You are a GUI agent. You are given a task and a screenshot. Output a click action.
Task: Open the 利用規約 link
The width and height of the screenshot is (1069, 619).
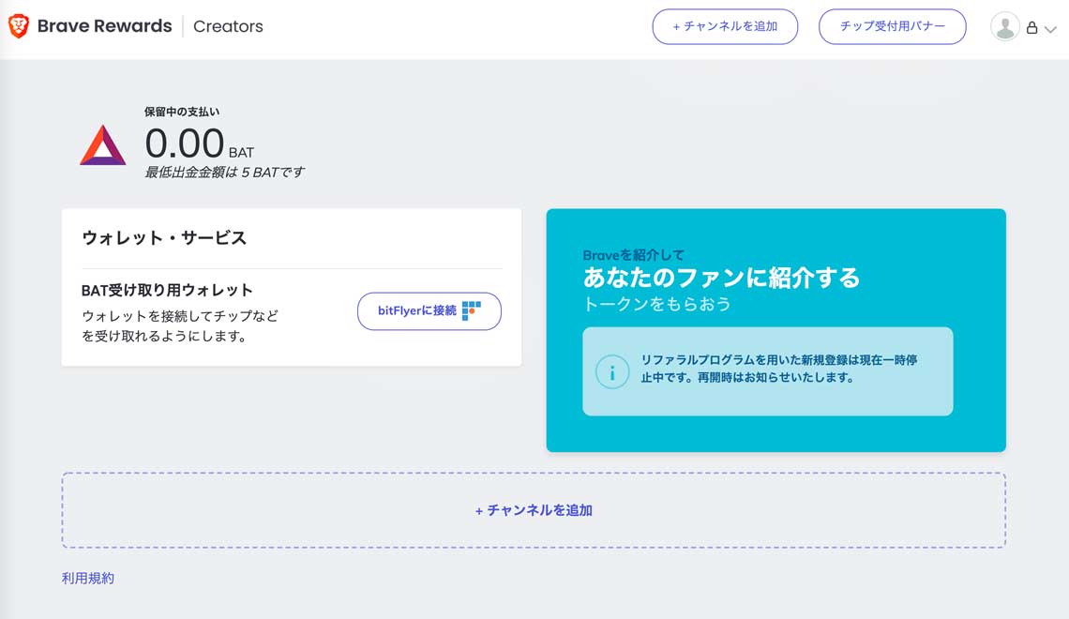88,578
